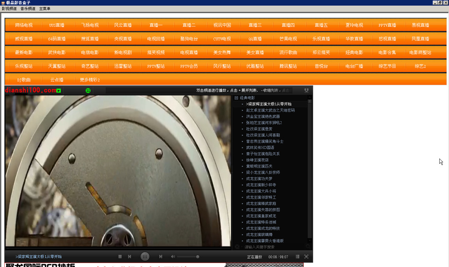Mute the player's speaker icon
This screenshot has height=267, width=449.
coord(173,257)
